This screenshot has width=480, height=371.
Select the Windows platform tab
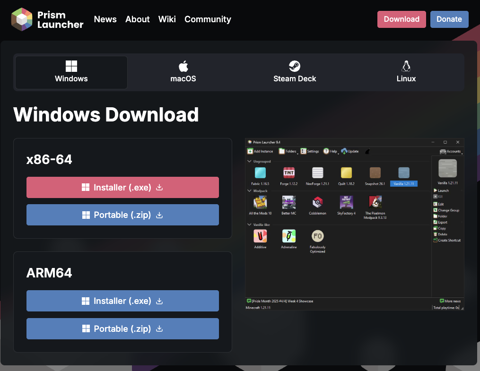point(71,72)
